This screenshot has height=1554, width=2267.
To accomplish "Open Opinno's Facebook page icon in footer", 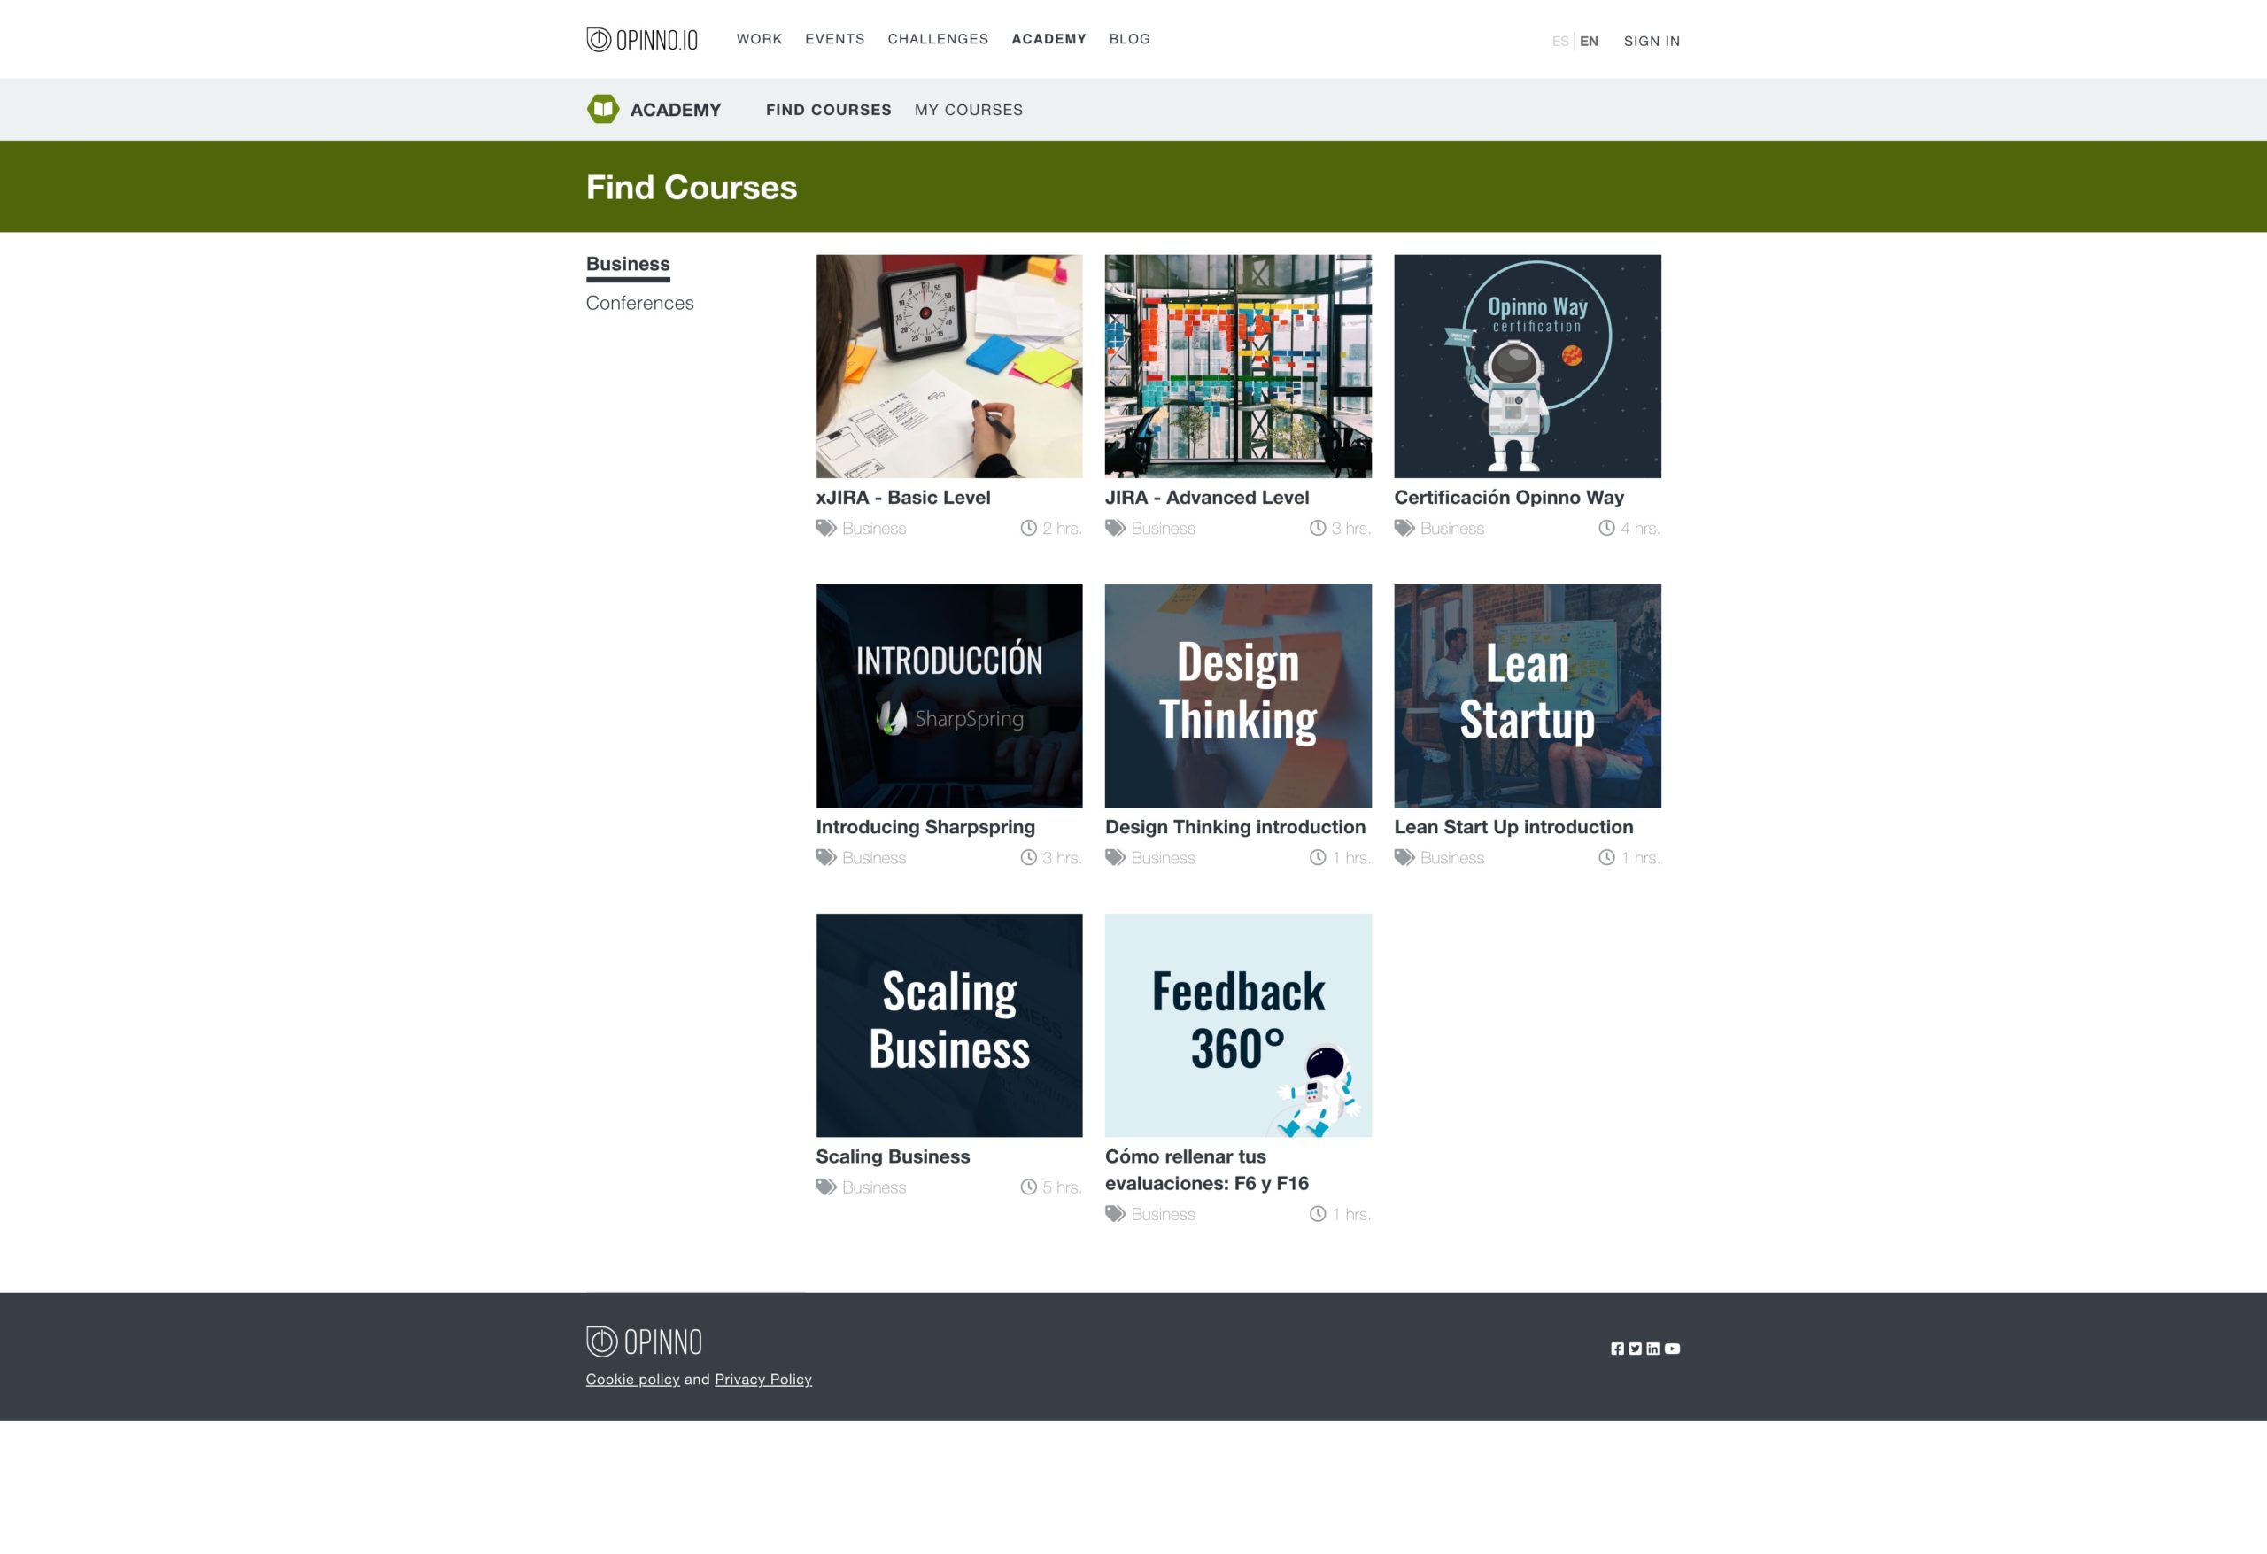I will pyautogui.click(x=1617, y=1349).
